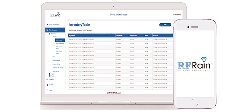Image resolution: width=250 pixels, height=112 pixels.
Task: Collapse the Database tree chevron
Action: point(64,34)
